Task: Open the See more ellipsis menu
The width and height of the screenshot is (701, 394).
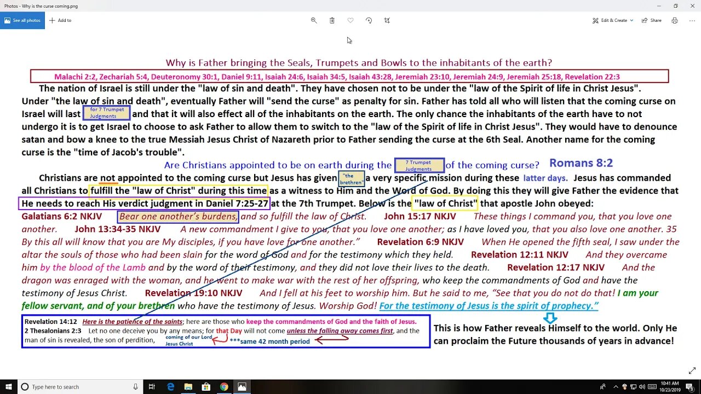Action: (x=691, y=20)
